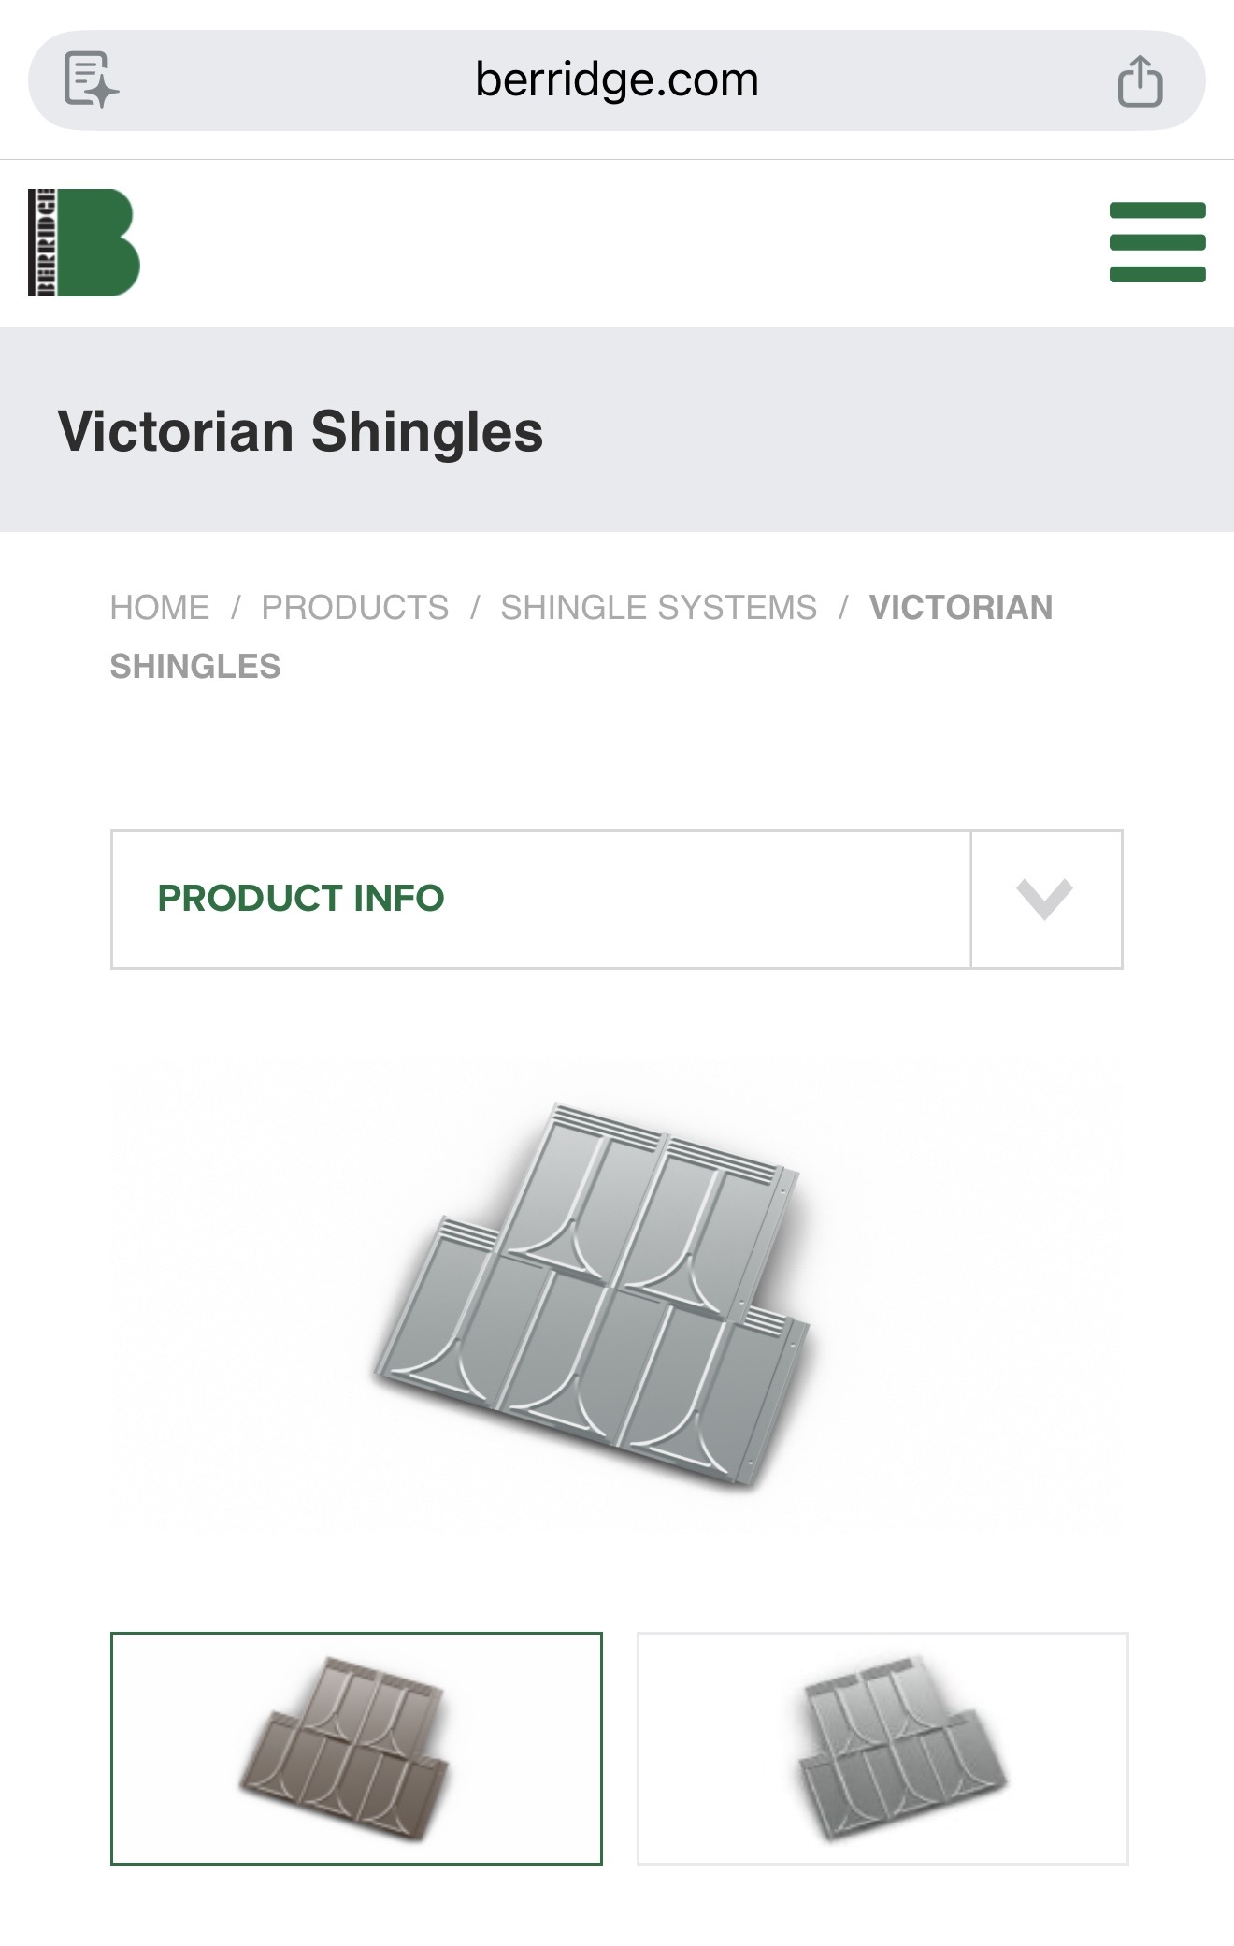Open the PRODUCT INFO dropdown label
This screenshot has width=1234, height=1946.
click(x=301, y=899)
